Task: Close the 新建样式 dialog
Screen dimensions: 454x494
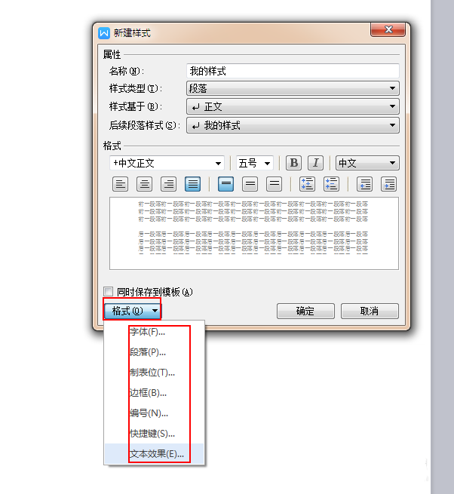Action: coord(388,29)
